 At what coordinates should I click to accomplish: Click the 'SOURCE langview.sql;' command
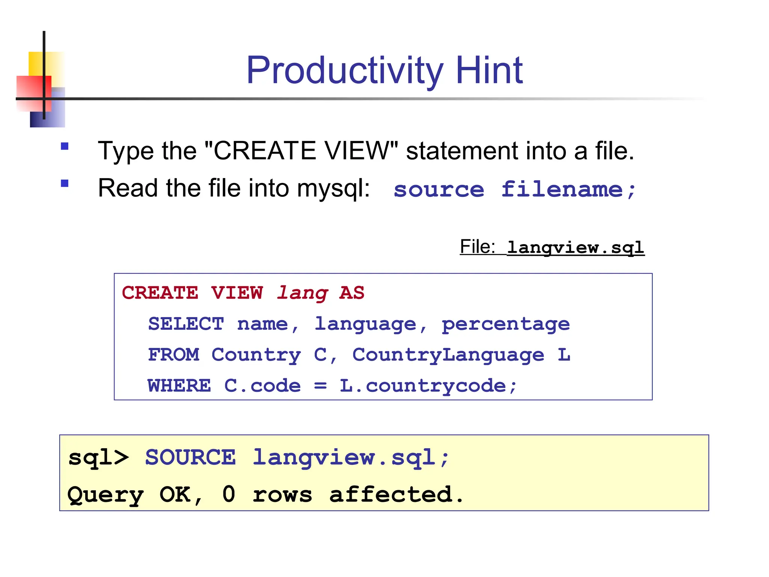(x=297, y=458)
